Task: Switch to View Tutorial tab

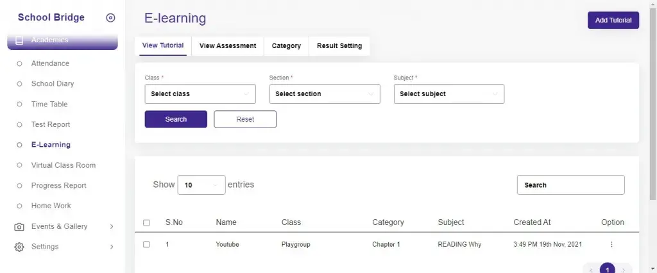Action: (x=163, y=45)
